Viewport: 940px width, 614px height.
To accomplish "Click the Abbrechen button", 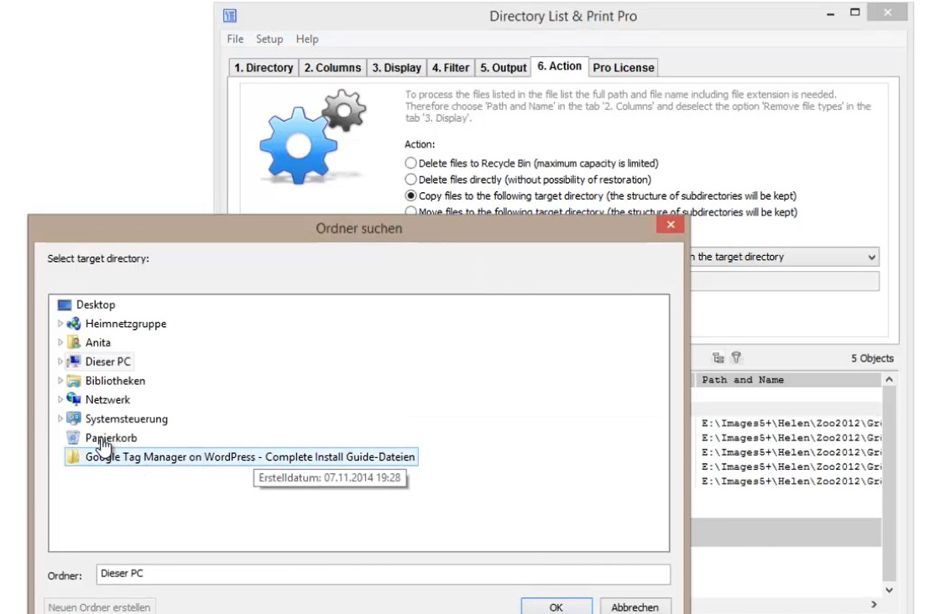I will tap(635, 606).
